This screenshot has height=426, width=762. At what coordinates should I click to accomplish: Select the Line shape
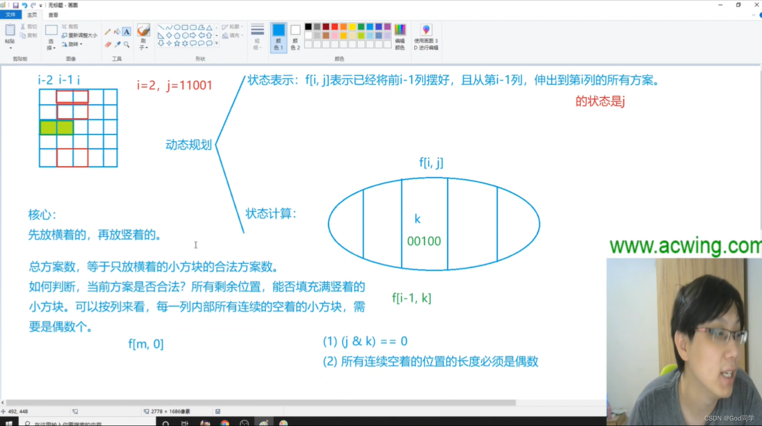161,27
